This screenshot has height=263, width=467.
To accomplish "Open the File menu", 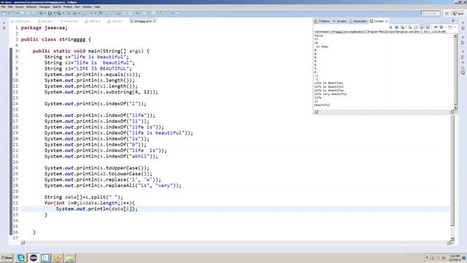I will (3, 7).
